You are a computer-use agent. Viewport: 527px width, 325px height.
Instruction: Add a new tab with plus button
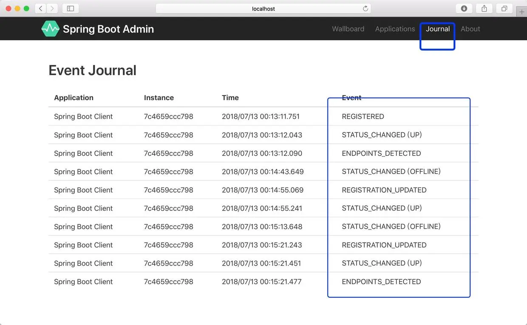pos(522,12)
